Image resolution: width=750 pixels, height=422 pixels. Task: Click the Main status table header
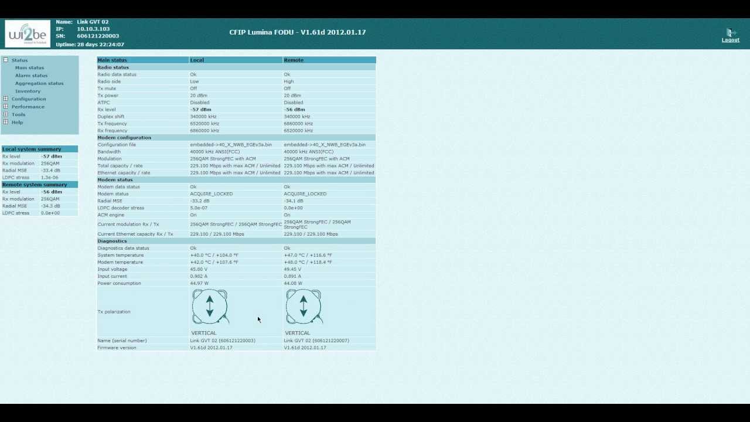[142, 60]
